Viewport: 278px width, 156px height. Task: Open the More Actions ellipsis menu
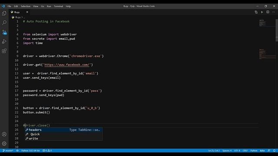(273, 12)
